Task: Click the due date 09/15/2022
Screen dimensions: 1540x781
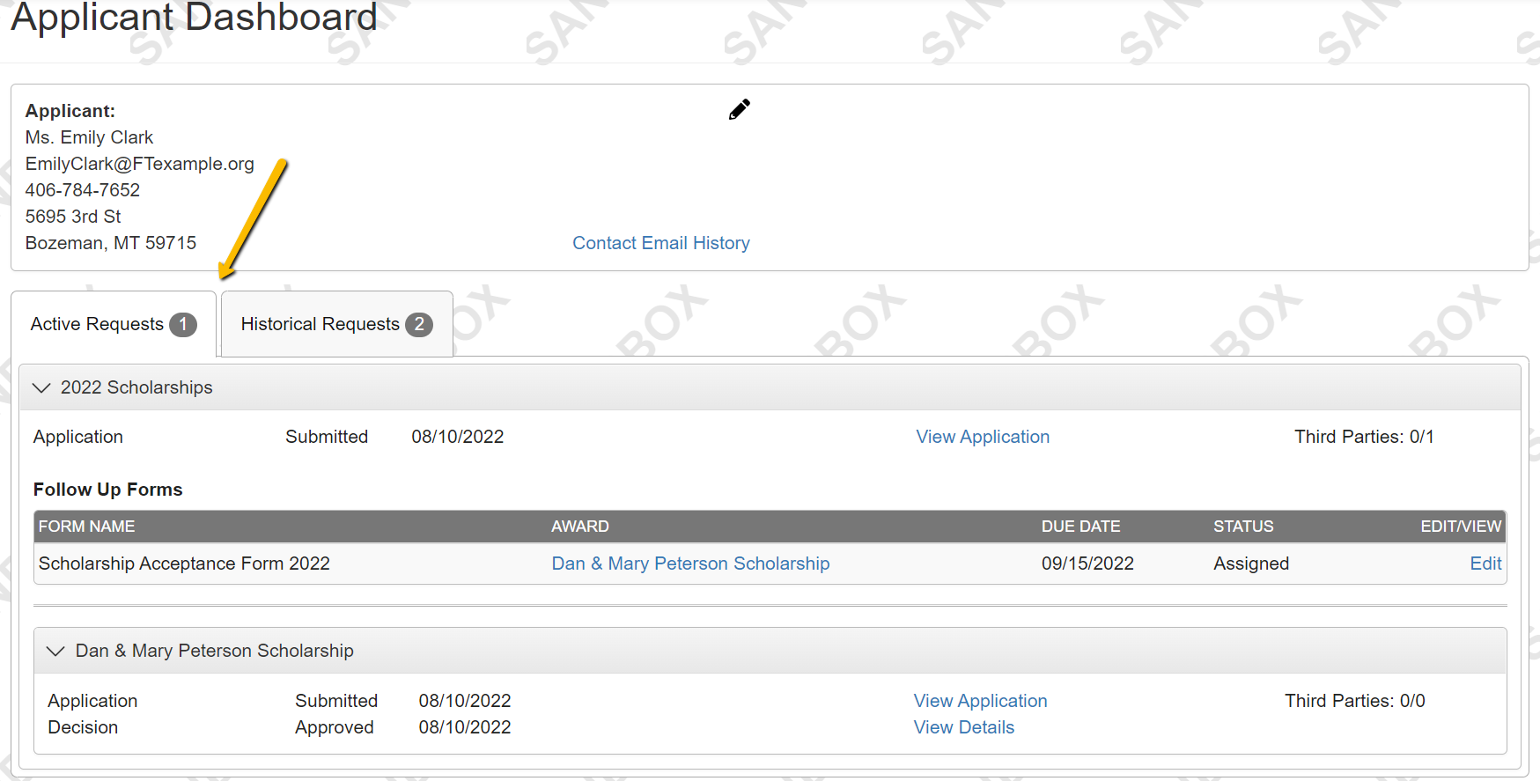Action: point(1087,564)
